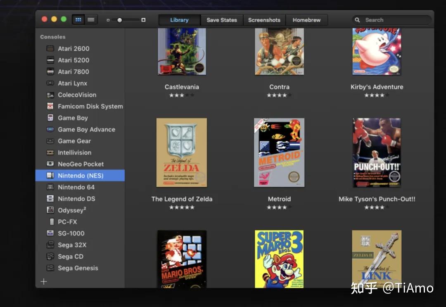Viewport: 446px width, 307px height.
Task: Switch to list view
Action: [91, 20]
